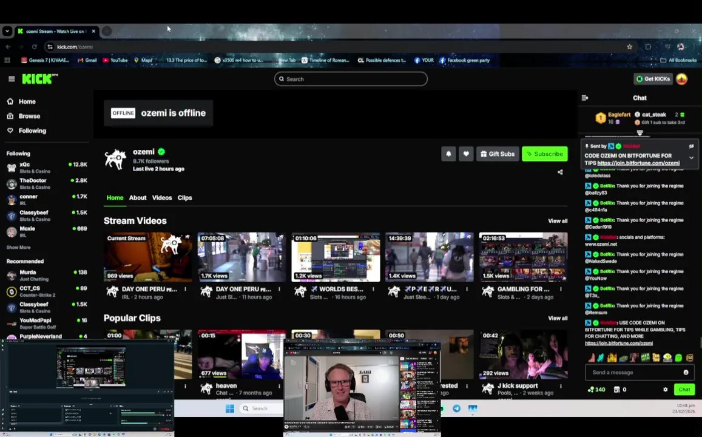The width and height of the screenshot is (702, 437).
Task: Open YouMadPapi in Recommended list
Action: click(x=47, y=324)
